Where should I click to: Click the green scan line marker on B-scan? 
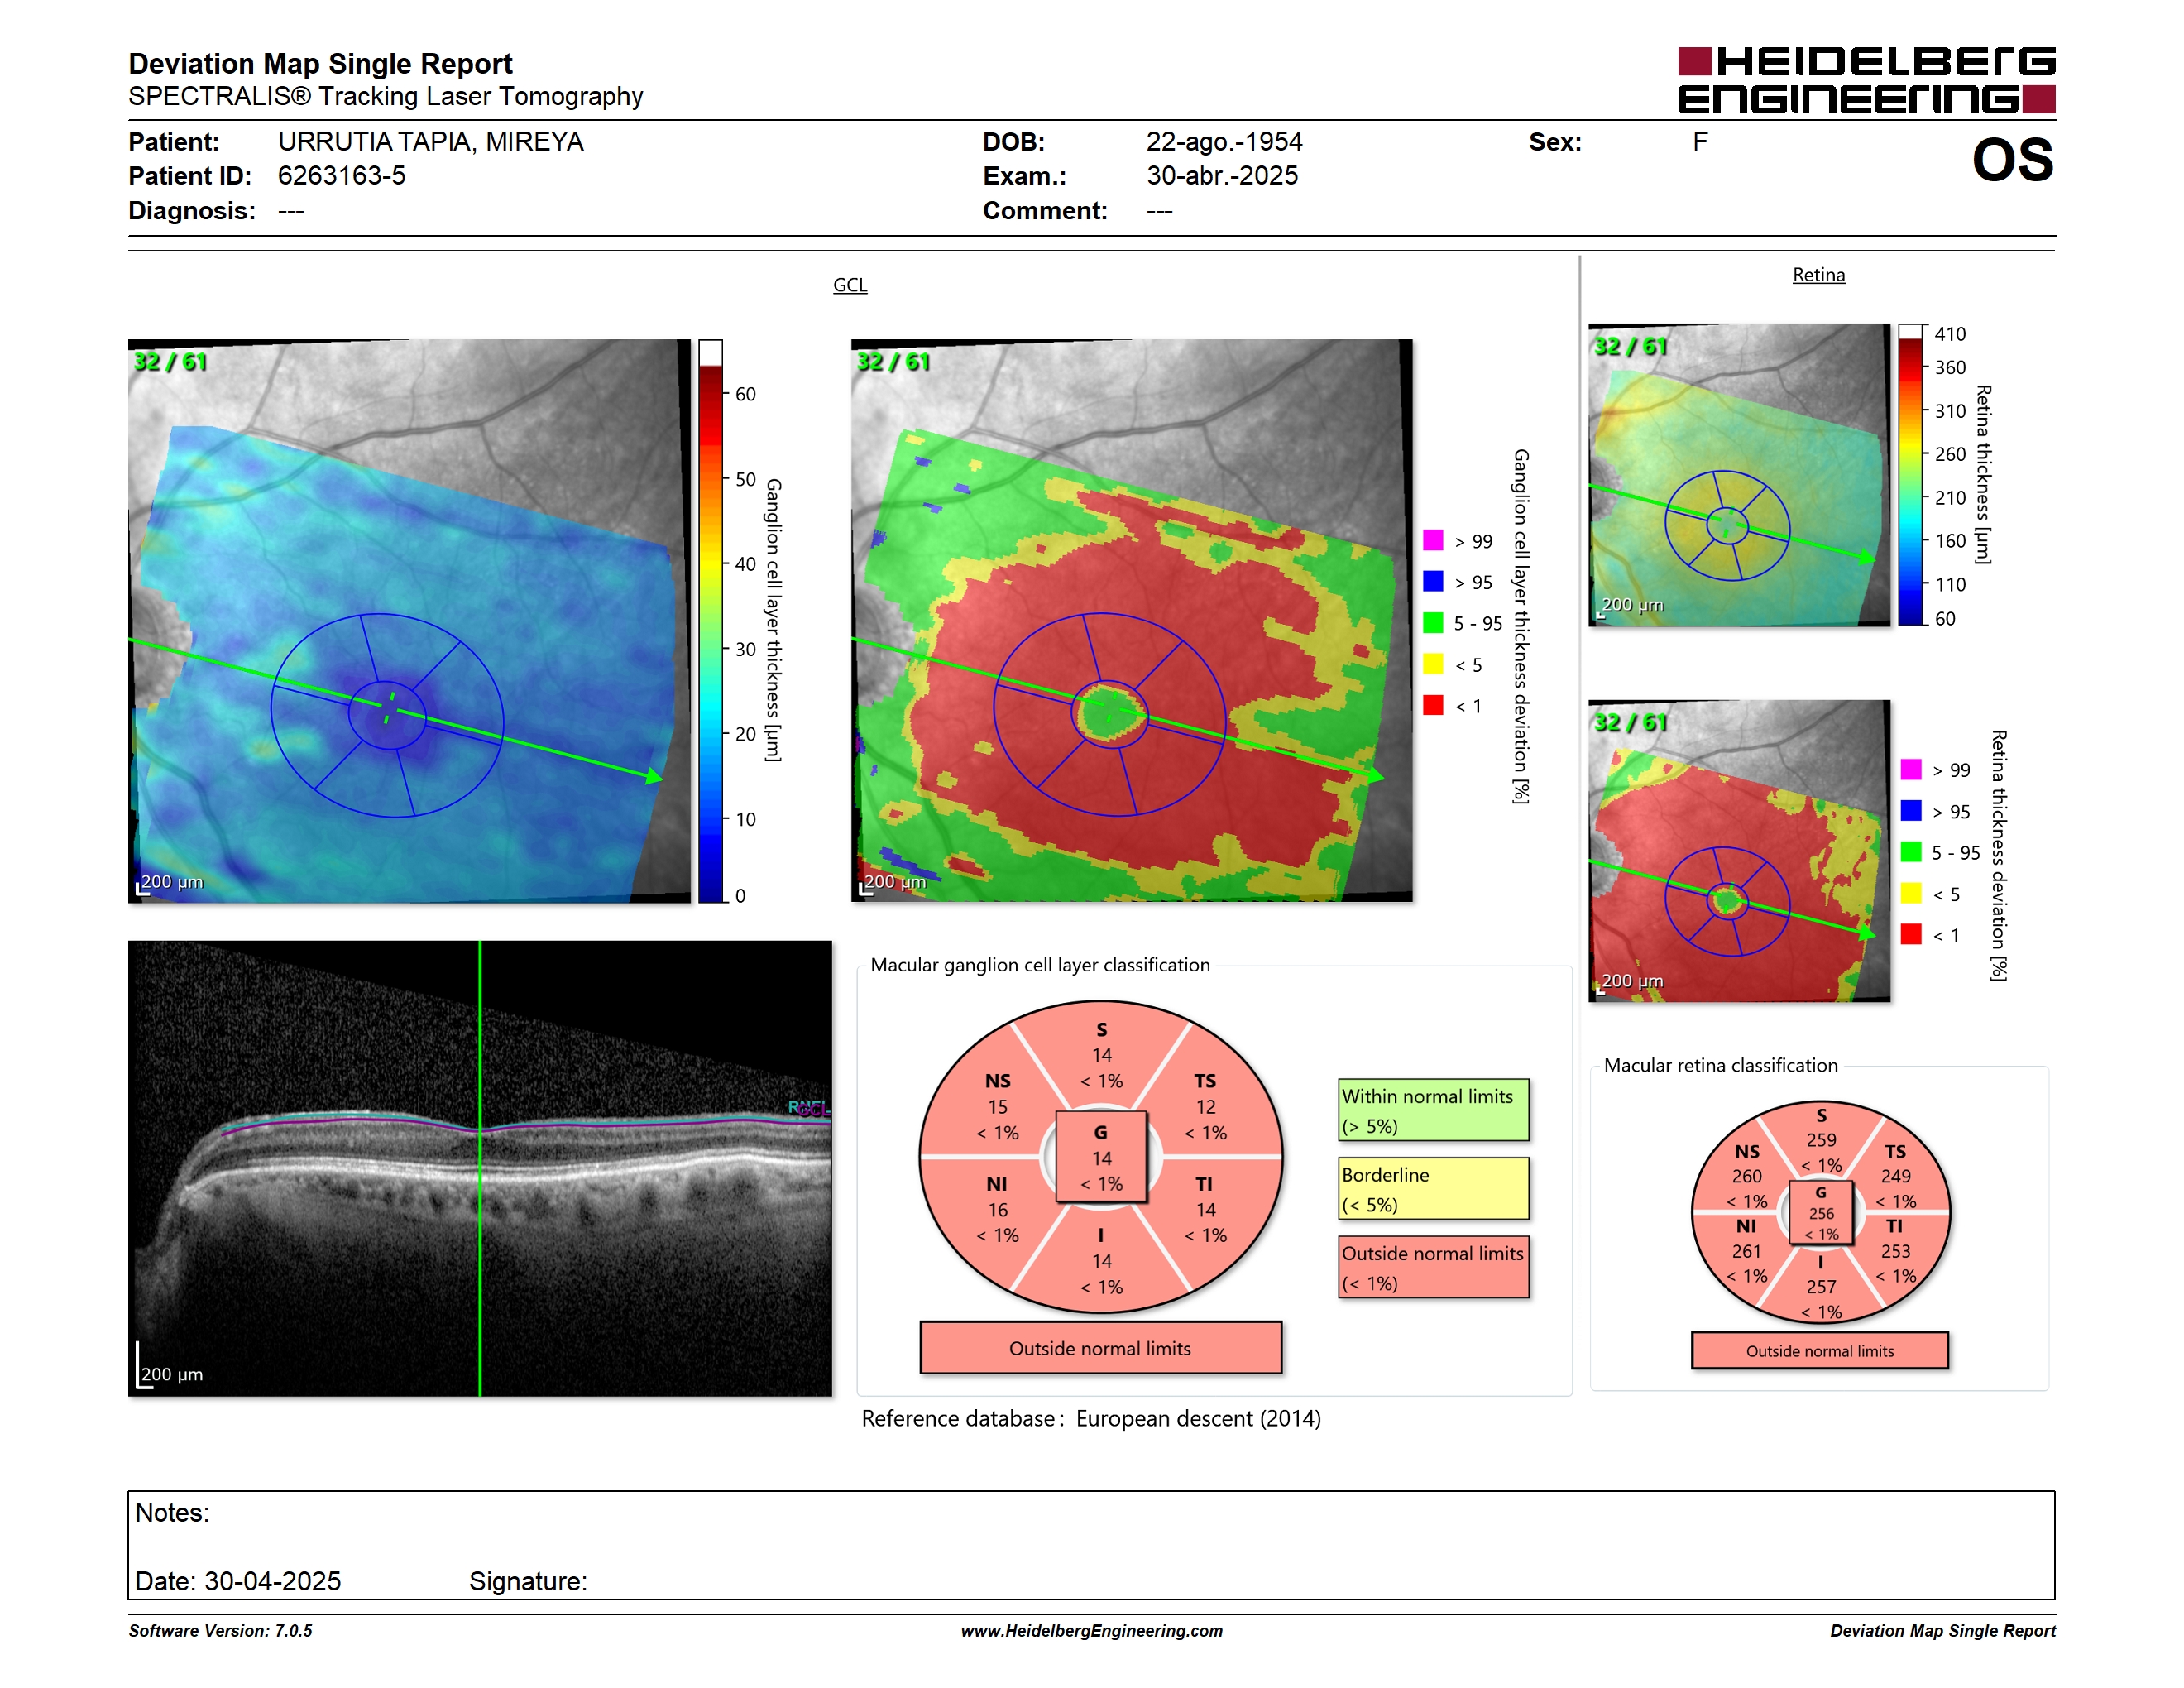pos(480,1168)
